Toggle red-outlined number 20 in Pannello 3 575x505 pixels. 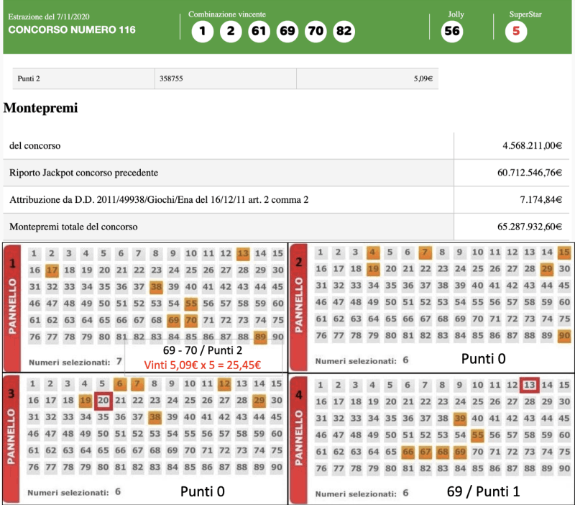[x=103, y=400]
